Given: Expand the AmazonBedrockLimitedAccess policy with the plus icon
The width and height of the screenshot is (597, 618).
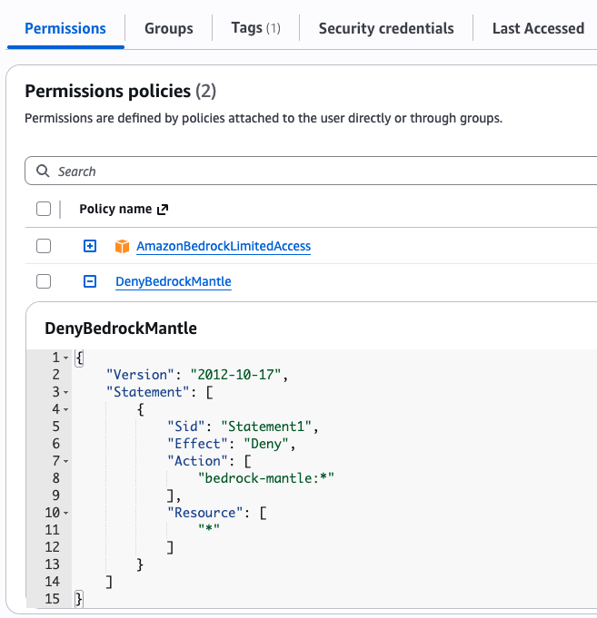Looking at the screenshot, I should [90, 246].
